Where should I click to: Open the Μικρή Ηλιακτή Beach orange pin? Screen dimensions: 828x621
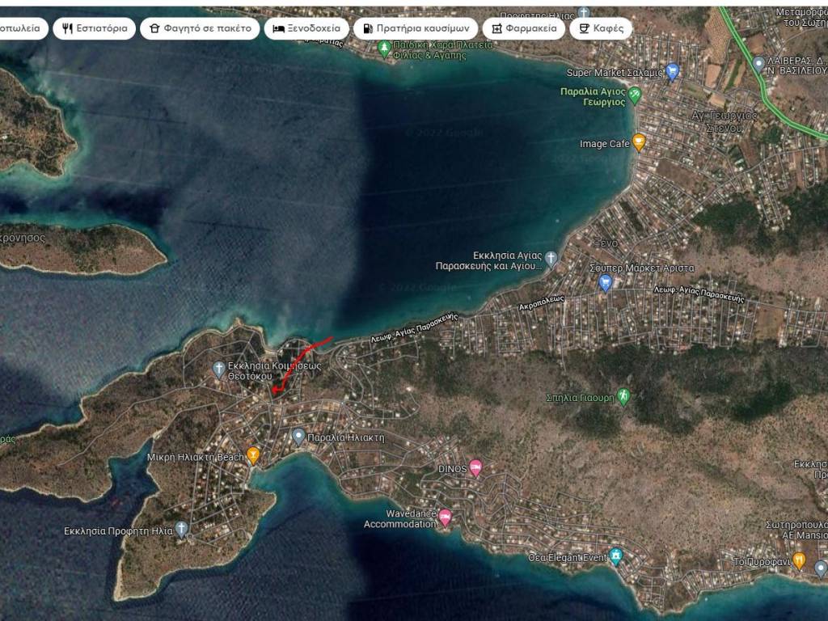[253, 455]
